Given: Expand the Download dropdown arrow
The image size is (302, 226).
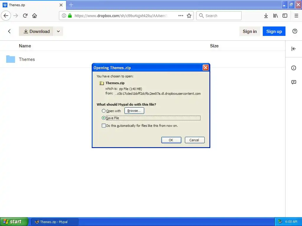Looking at the screenshot, I should 58,31.
